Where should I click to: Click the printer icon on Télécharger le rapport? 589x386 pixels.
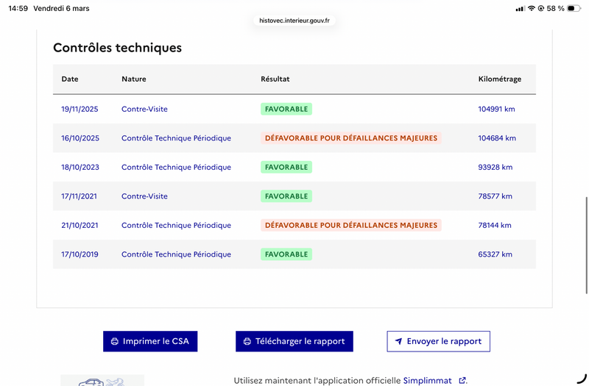click(247, 341)
